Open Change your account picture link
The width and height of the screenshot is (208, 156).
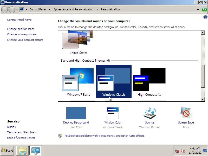25,40
